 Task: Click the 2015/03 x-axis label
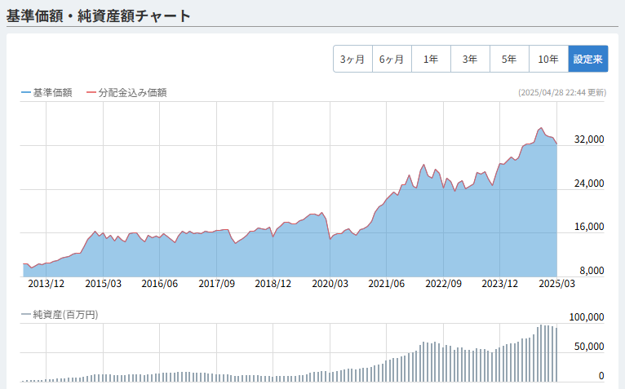104,284
